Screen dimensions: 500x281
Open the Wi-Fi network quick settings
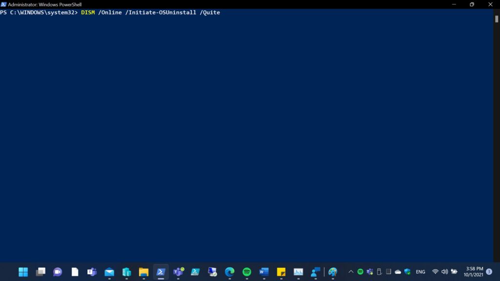click(x=435, y=272)
